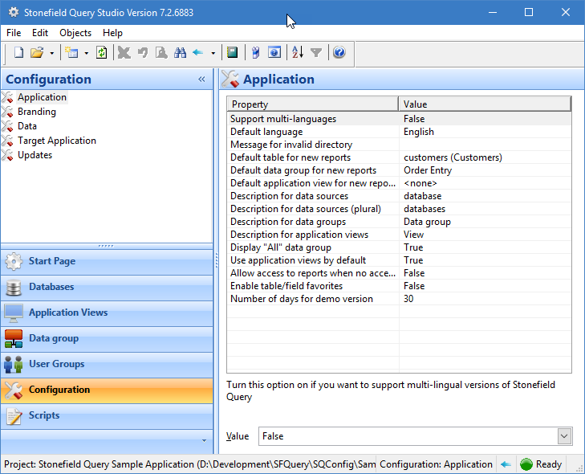Click the blue Help question mark icon
Image resolution: width=585 pixels, height=474 pixels.
(339, 53)
